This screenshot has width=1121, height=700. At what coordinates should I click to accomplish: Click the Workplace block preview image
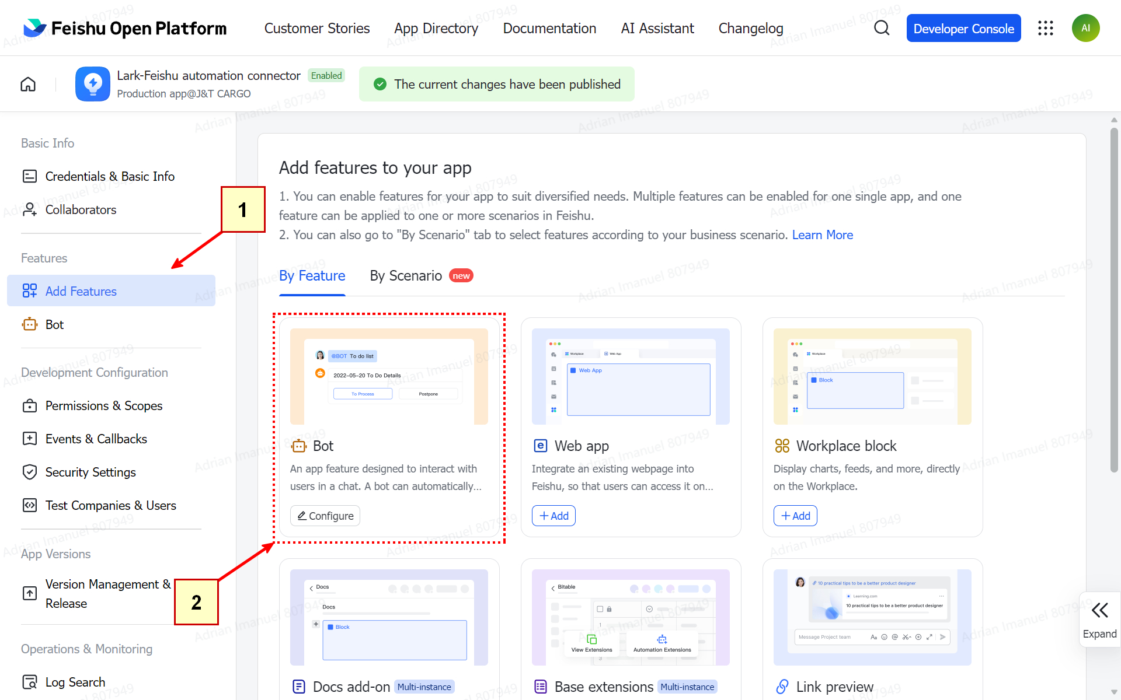(x=872, y=376)
